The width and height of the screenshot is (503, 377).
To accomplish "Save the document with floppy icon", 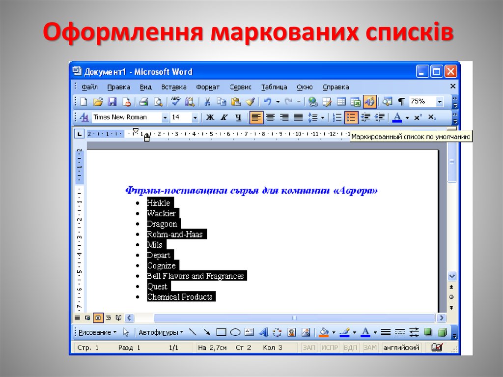I will [112, 102].
